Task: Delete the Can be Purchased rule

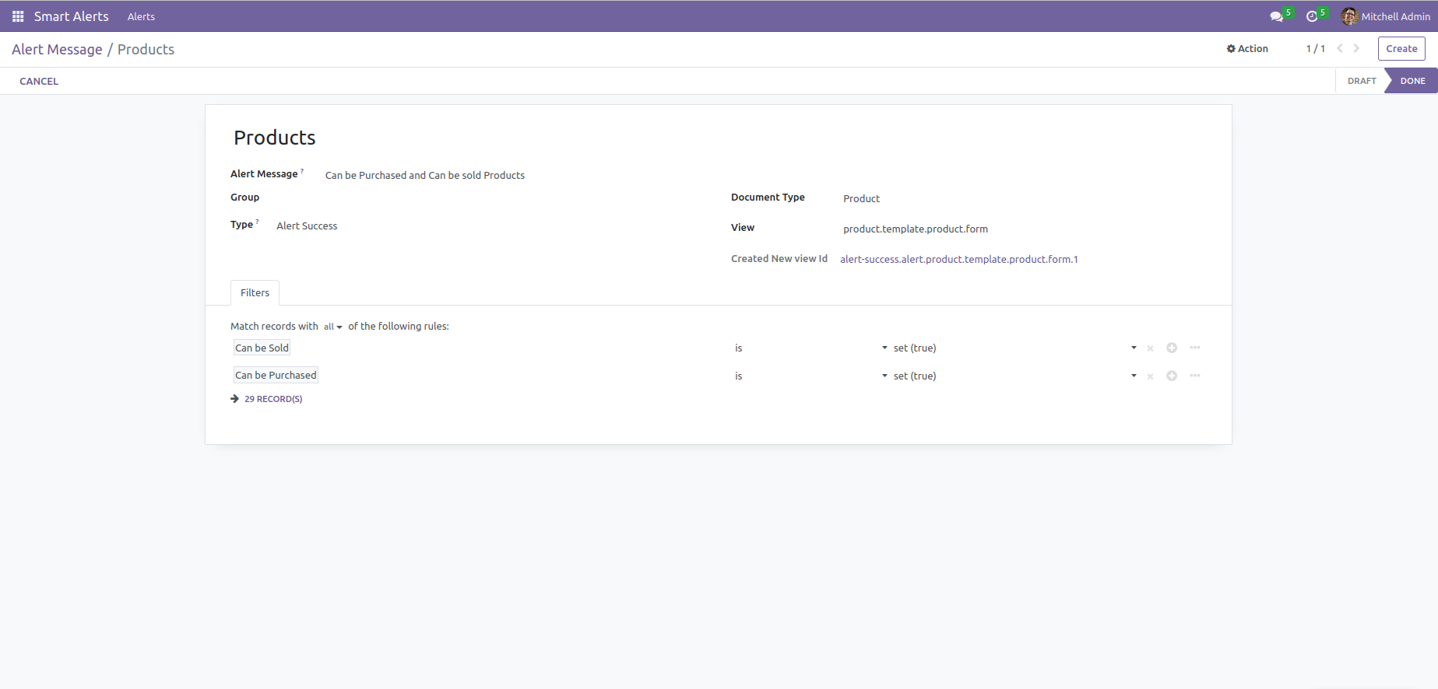Action: coord(1150,376)
